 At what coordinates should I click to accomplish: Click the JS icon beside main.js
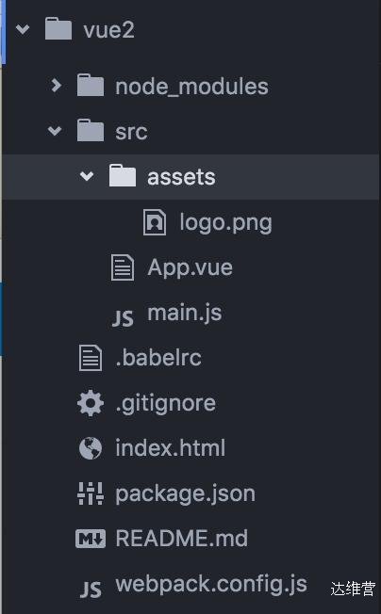click(x=123, y=318)
